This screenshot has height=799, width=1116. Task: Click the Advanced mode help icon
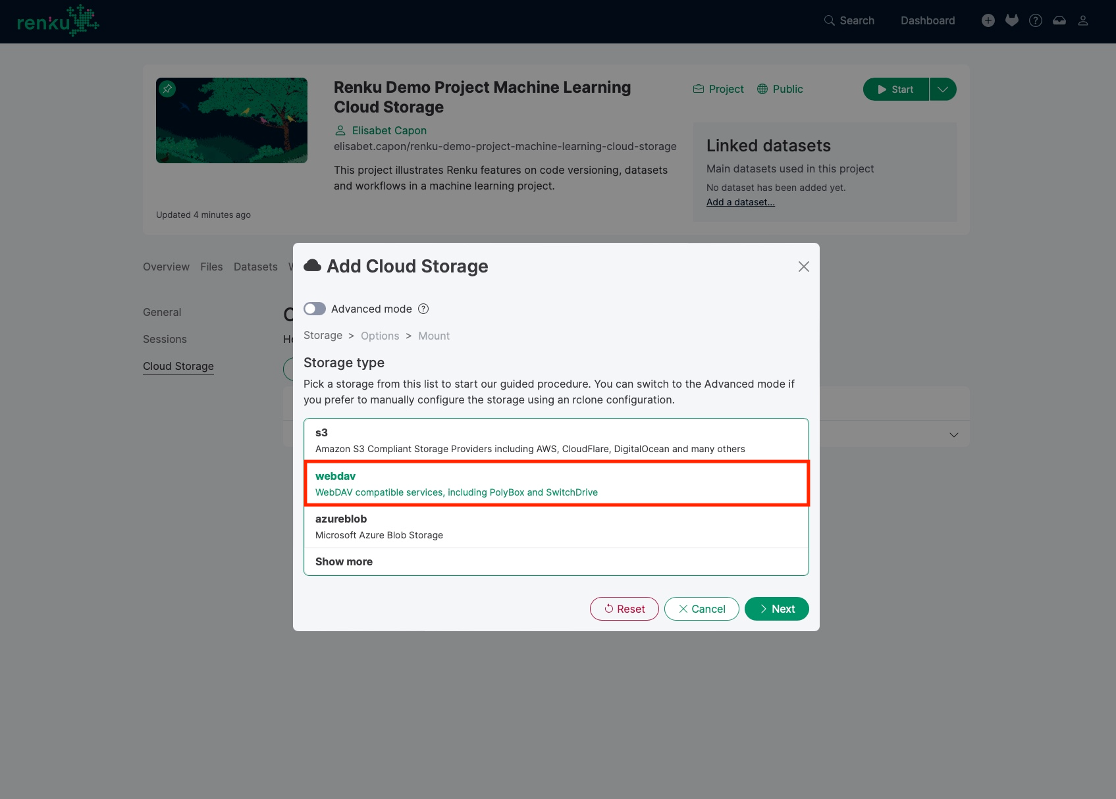pos(423,309)
